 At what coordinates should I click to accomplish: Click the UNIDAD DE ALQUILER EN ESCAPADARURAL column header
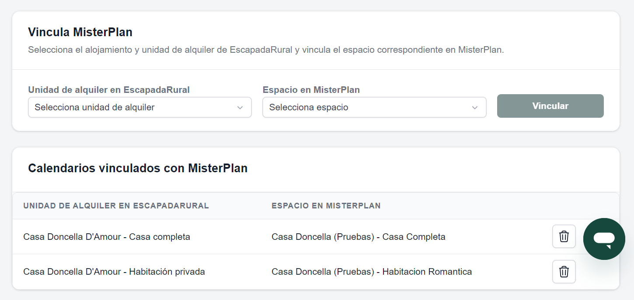(x=116, y=206)
